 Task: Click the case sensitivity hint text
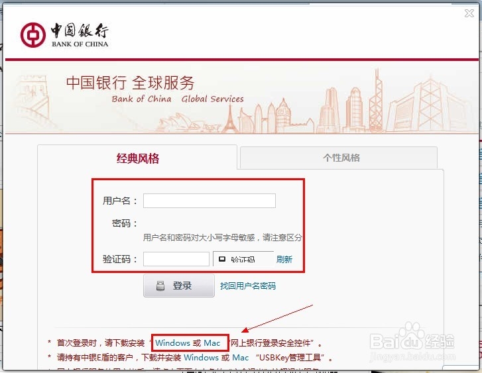pos(223,237)
